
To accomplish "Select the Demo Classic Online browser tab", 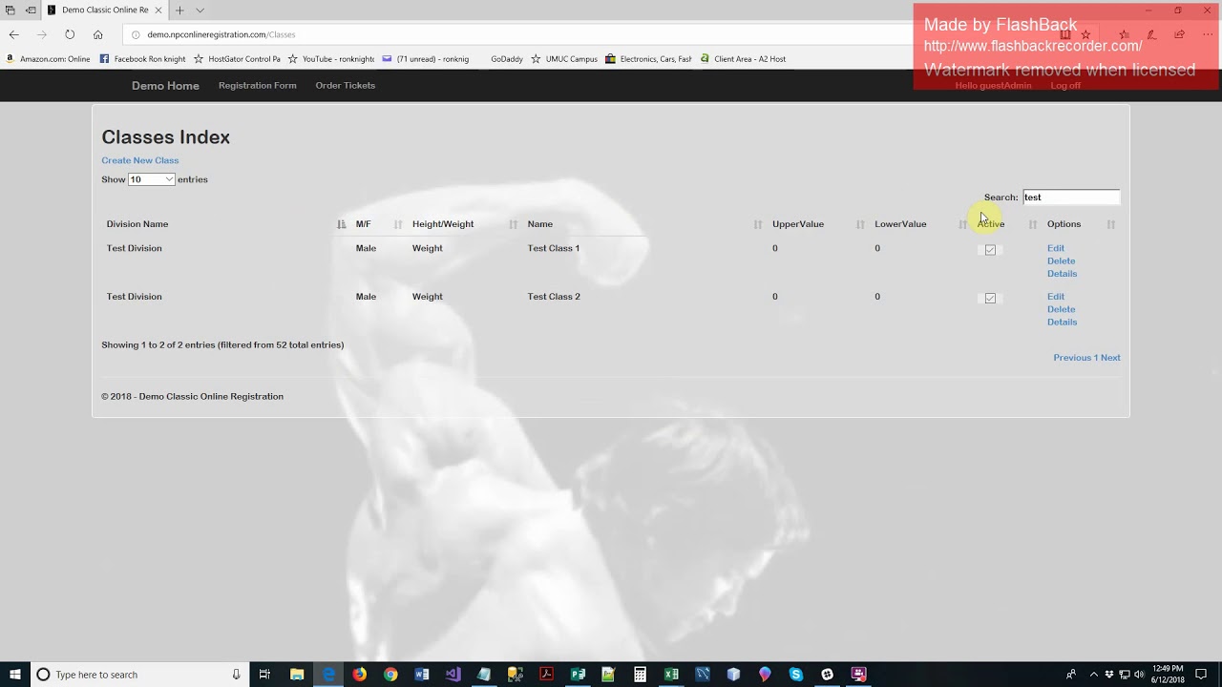I will 105,10.
